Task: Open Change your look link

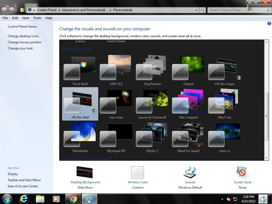Action: tap(20, 48)
